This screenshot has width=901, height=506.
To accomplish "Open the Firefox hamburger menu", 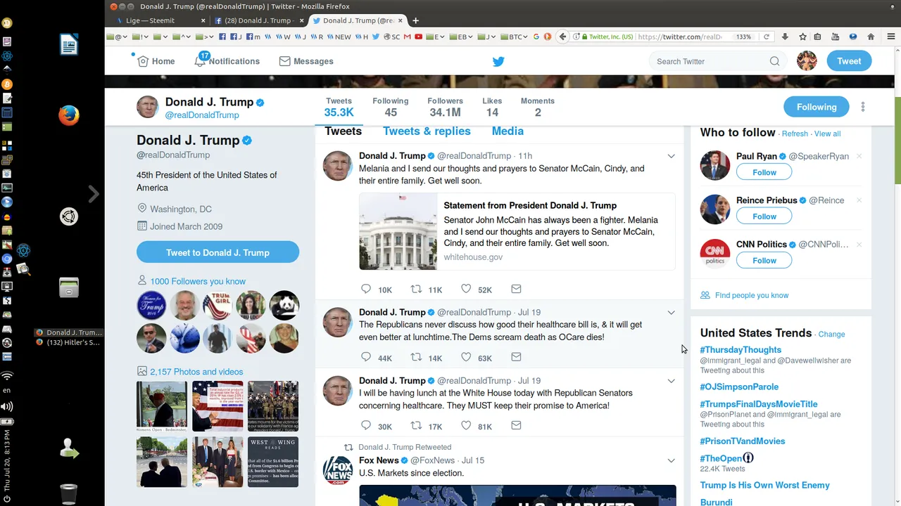I will click(x=891, y=37).
